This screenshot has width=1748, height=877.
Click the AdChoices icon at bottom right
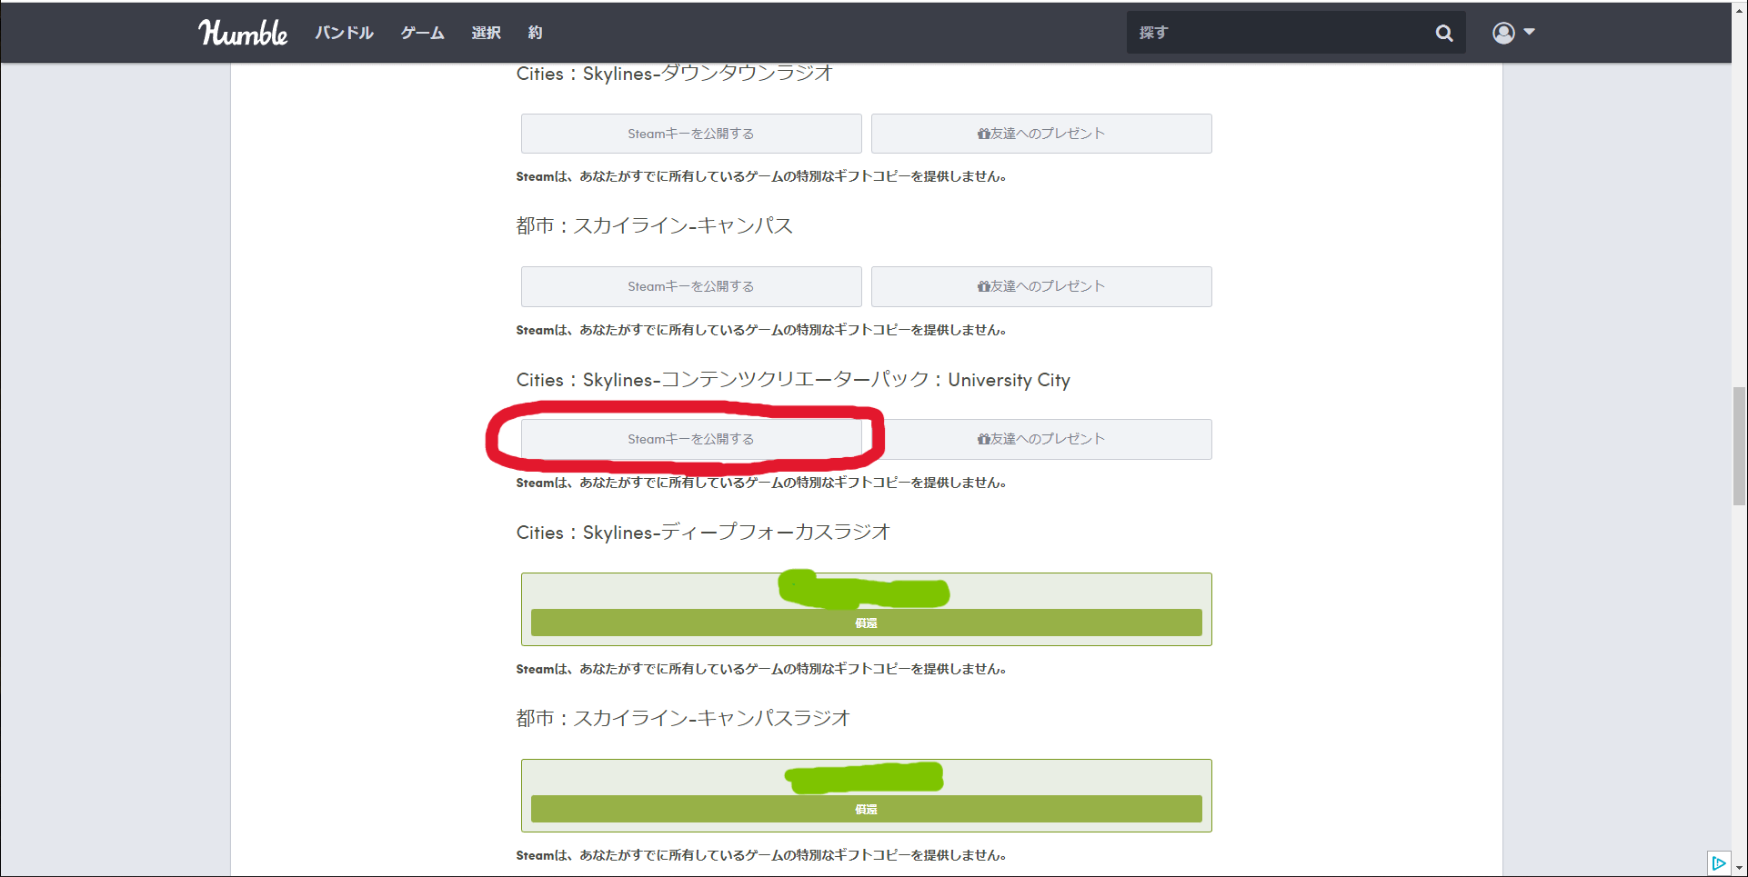pyautogui.click(x=1718, y=862)
